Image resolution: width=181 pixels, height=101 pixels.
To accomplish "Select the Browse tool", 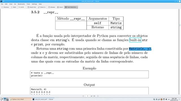I will (51, 7).
